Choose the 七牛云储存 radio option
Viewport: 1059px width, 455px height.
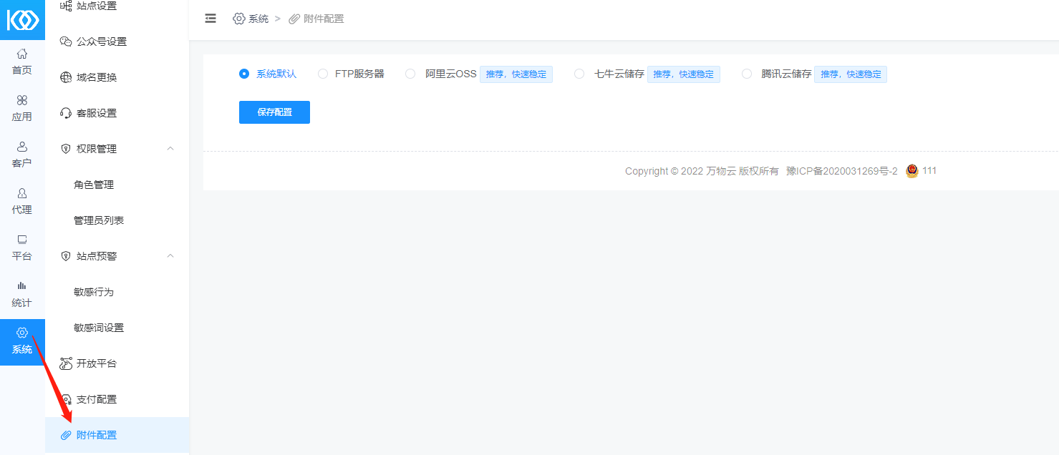pyautogui.click(x=579, y=74)
